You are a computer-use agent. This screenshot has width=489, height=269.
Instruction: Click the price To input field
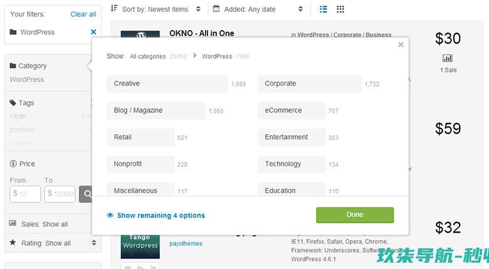60,194
